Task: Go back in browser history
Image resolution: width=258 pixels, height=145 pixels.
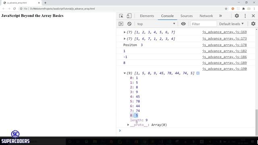Action: pos(4,9)
